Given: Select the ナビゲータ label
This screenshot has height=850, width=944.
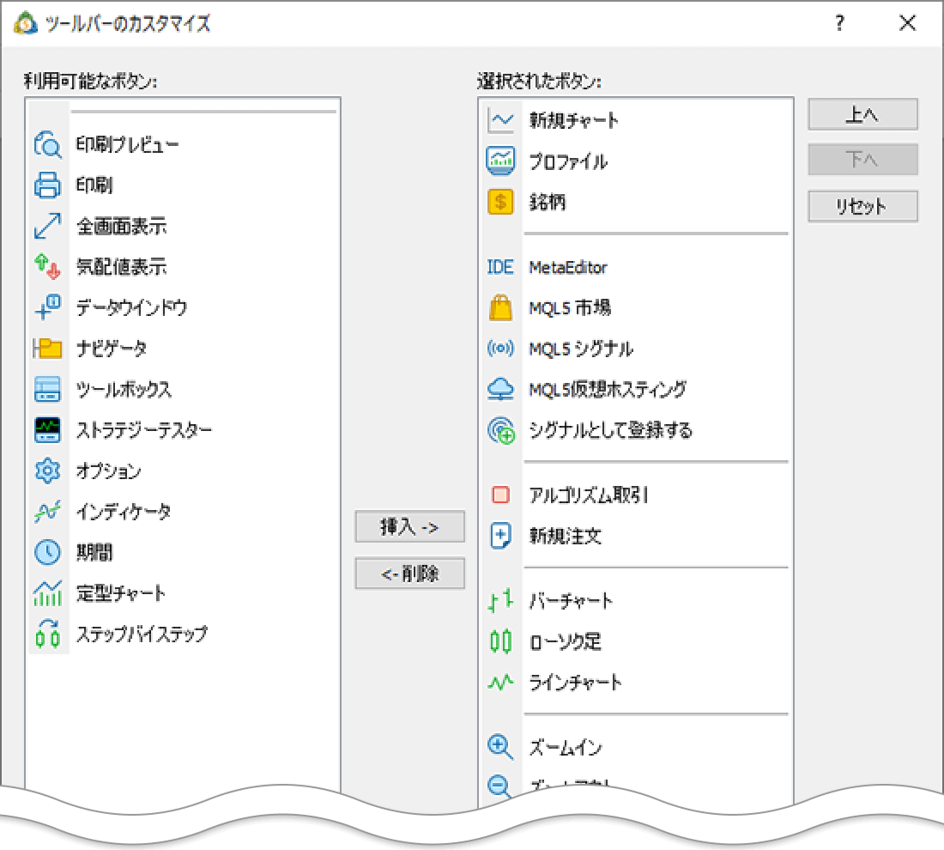Looking at the screenshot, I should pyautogui.click(x=112, y=349).
